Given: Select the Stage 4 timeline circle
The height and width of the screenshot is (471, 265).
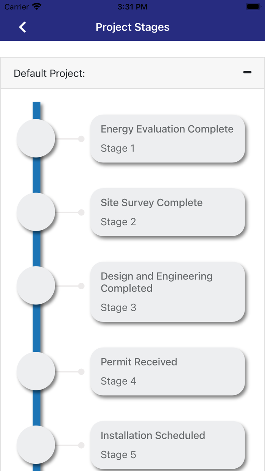Looking at the screenshot, I should (x=36, y=371).
